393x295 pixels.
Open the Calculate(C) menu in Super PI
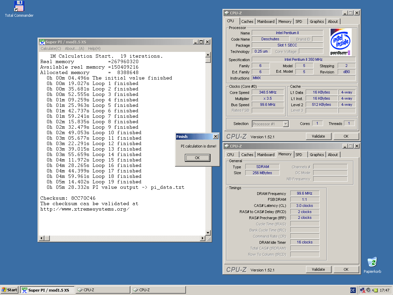pos(51,48)
